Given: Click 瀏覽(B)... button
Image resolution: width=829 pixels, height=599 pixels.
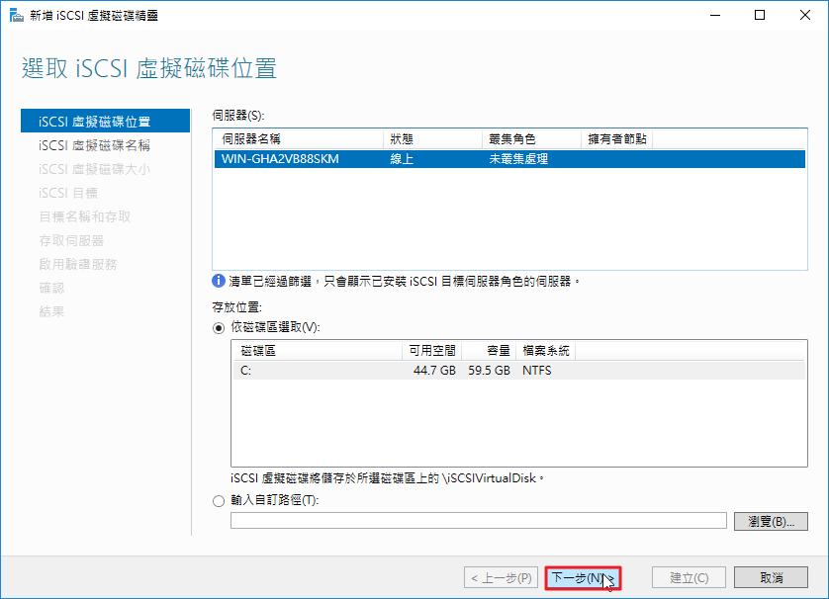Looking at the screenshot, I should pos(771,521).
